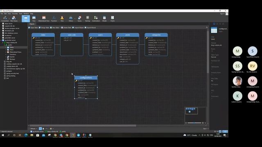
Task: Click the Refresh button below the diagram
Action: 33,129
